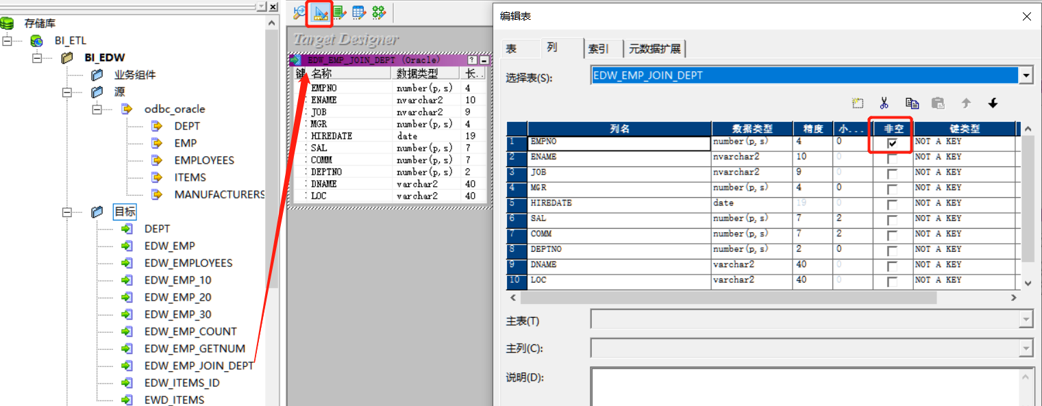Click the help icon on EDW_EMP_JOIN_DEPT table
The width and height of the screenshot is (1042, 406).
point(472,60)
